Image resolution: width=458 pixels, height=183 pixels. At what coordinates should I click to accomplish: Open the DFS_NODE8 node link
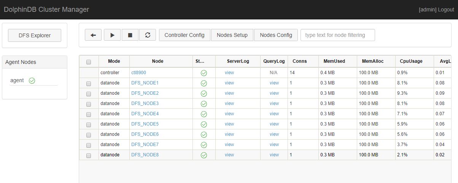(x=145, y=154)
